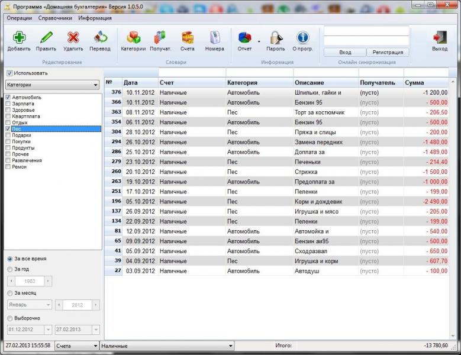Click the Регистрация button

(x=388, y=52)
